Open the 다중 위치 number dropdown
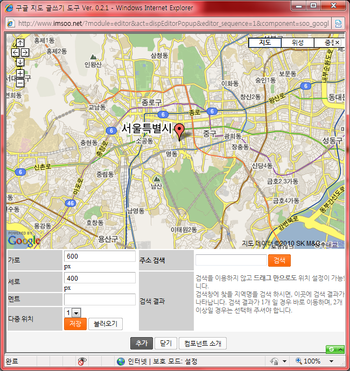350x371 pixels. [76, 313]
